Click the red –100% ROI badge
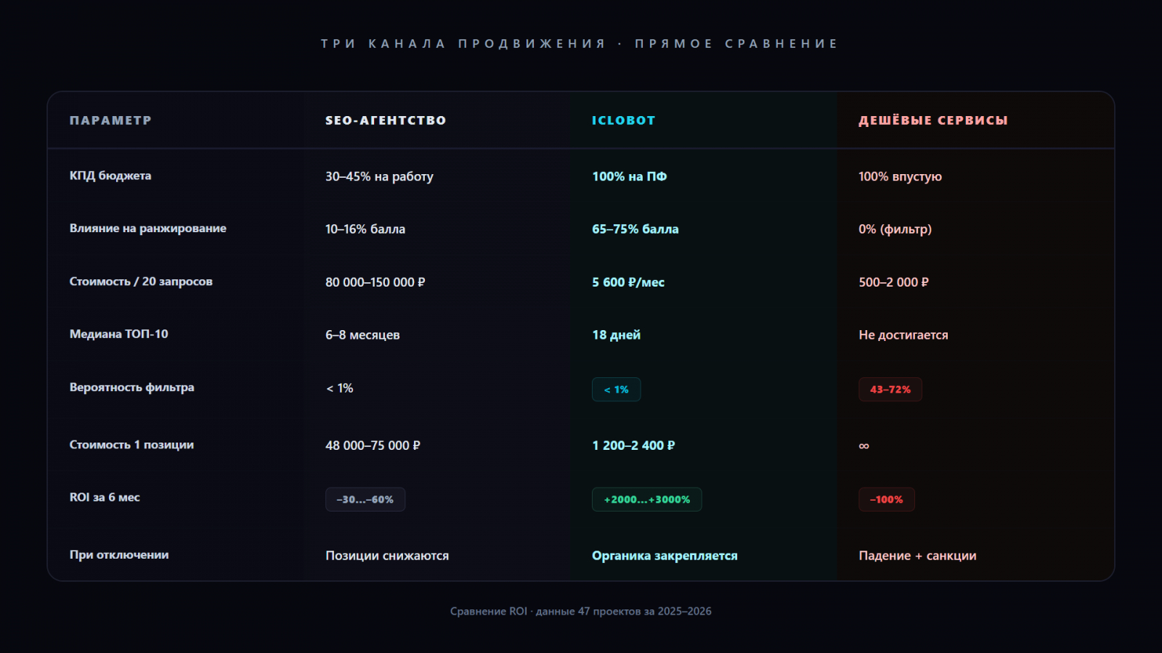Viewport: 1162px width, 653px height. (886, 499)
